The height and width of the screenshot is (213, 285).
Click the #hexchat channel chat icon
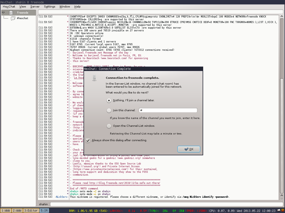point(13,18)
